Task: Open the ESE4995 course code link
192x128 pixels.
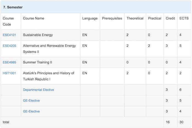Action: point(9,62)
